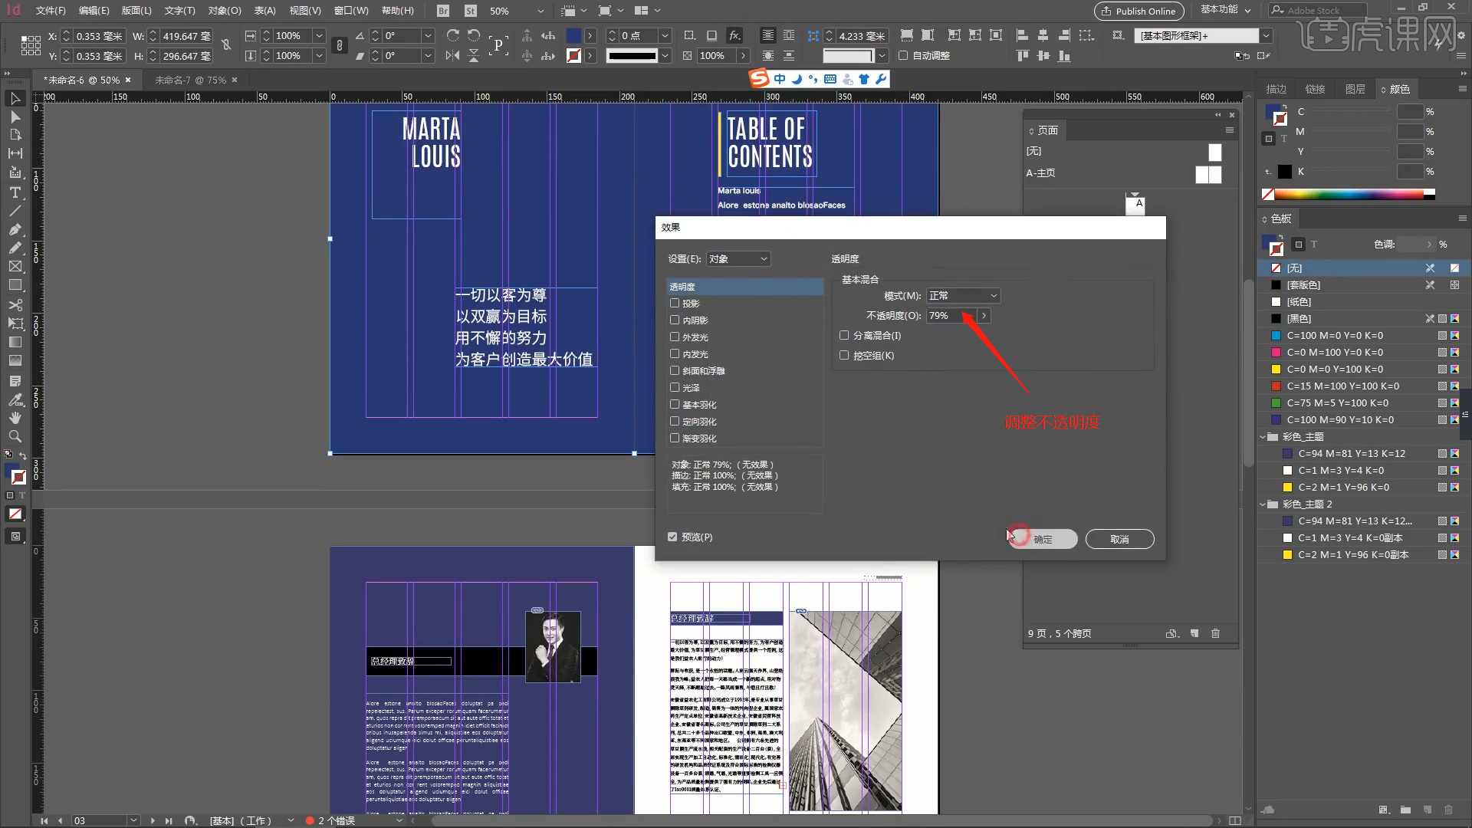Open the 模式 blend mode dropdown
The height and width of the screenshot is (828, 1472).
(x=963, y=295)
